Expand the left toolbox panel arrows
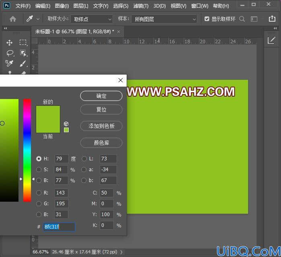This screenshot has width=281, height=257. click(x=6, y=28)
